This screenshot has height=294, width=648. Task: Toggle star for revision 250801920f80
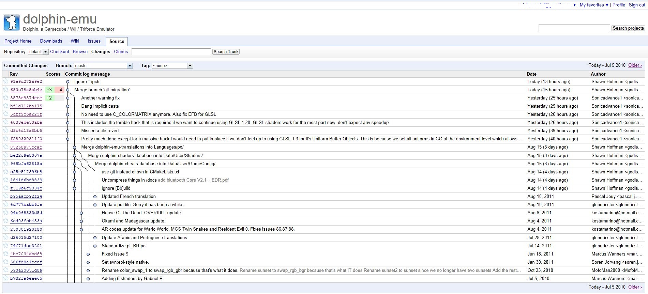pos(6,229)
